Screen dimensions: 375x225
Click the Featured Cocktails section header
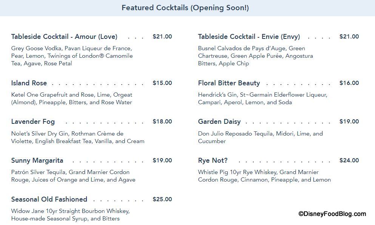[x=185, y=8]
